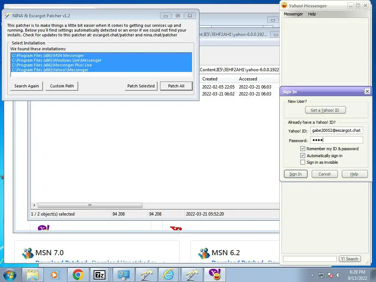The height and width of the screenshot is (282, 376).
Task: Open Windows Start menu orb
Action: click(x=10, y=275)
